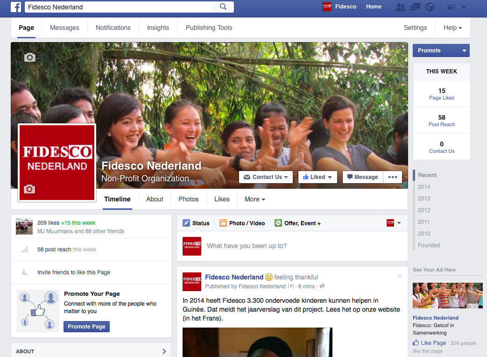Click the Fidesco profile thumbnail in top bar
The height and width of the screenshot is (357, 487).
[x=327, y=7]
